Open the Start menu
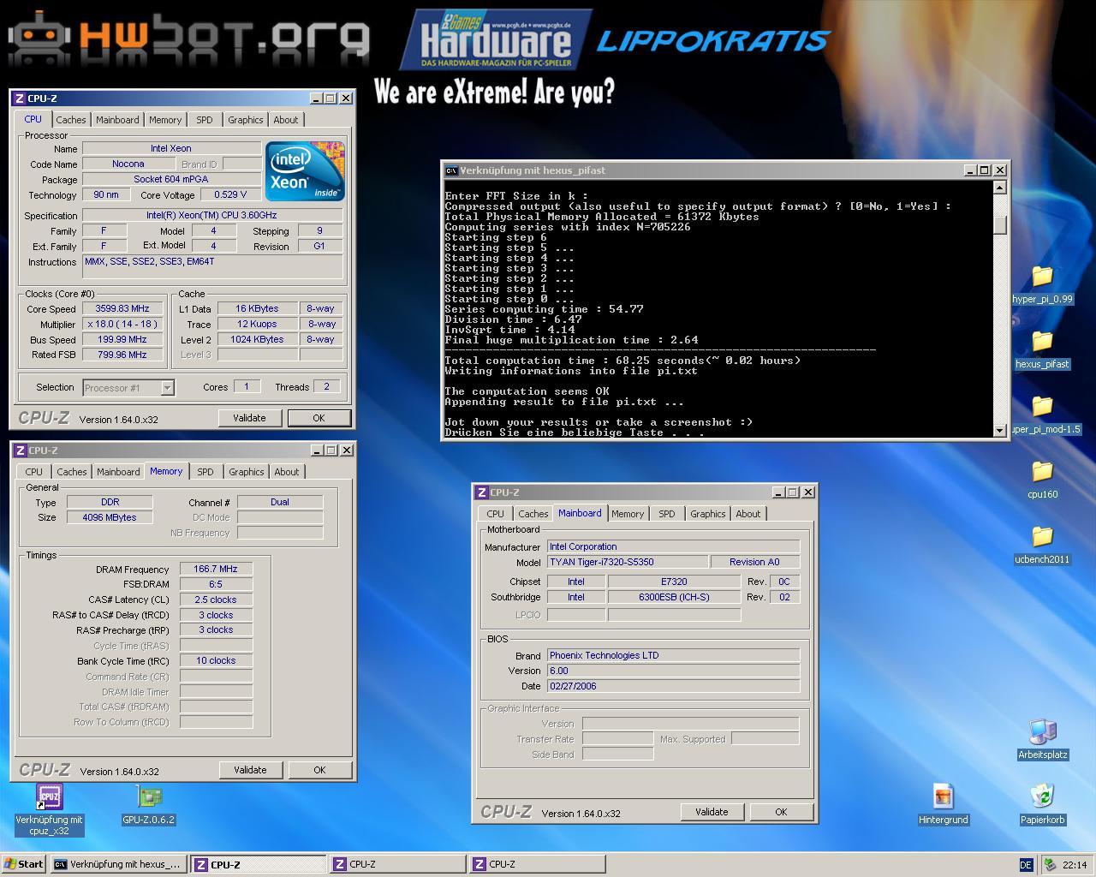Viewport: 1096px width, 877px height. (x=24, y=864)
